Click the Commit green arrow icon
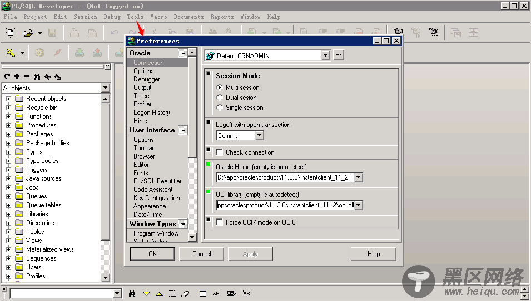The width and height of the screenshot is (531, 301). click(80, 53)
